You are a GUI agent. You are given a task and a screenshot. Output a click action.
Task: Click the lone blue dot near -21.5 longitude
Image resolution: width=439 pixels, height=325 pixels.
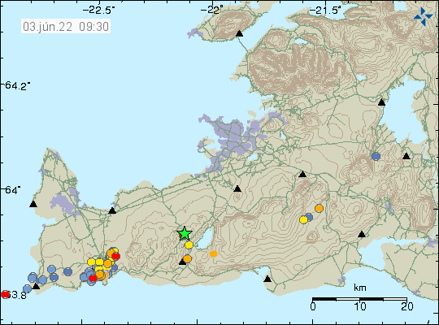pos(376,156)
